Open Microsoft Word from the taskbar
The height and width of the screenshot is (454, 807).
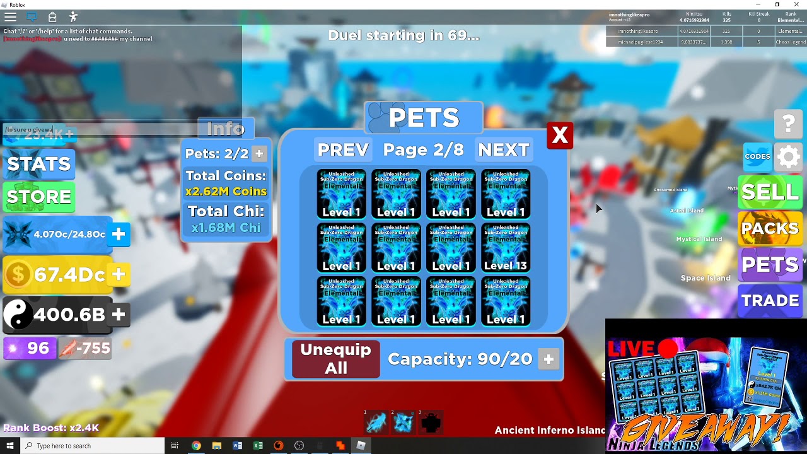(238, 446)
